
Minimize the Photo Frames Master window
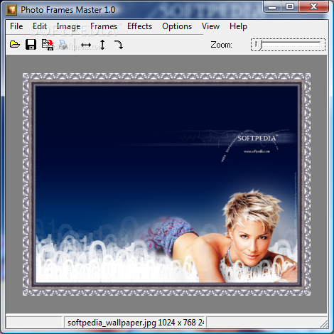click(272, 7)
